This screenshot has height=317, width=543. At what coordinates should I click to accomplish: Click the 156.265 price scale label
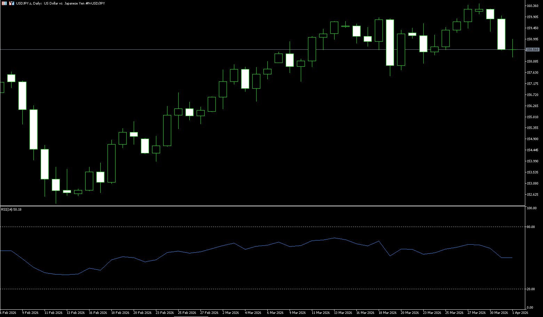[533, 106]
